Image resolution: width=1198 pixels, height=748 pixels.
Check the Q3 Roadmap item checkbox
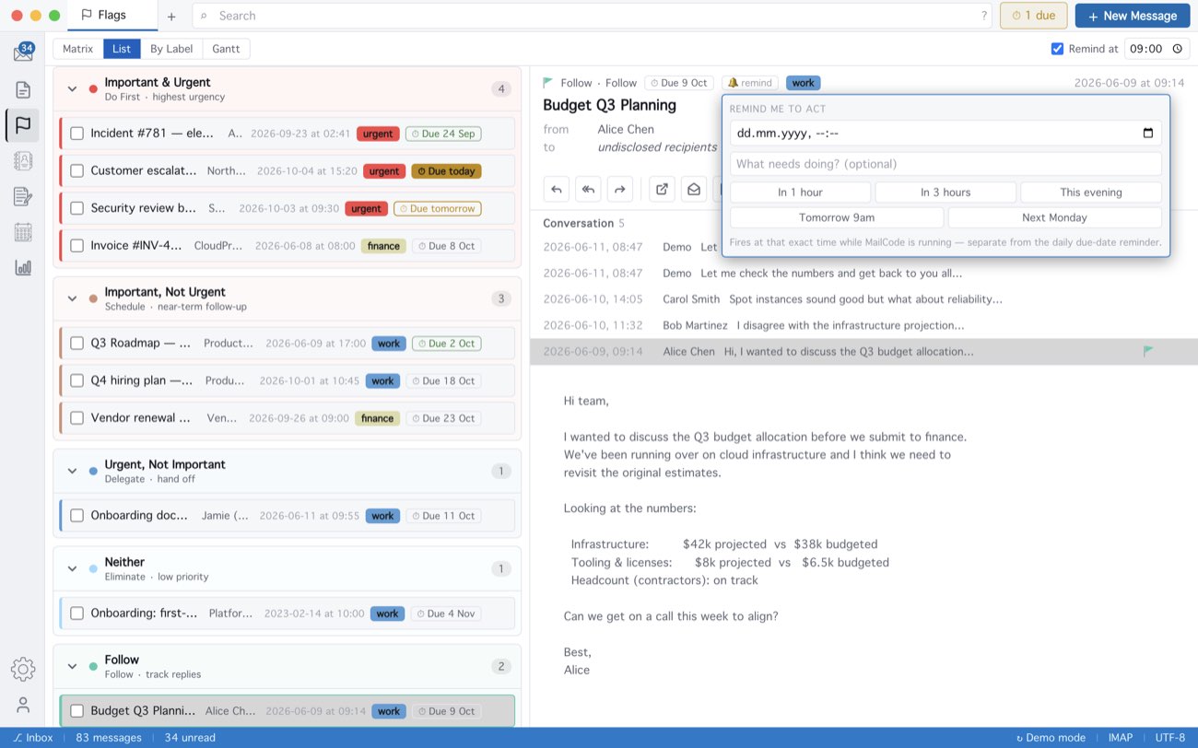77,344
